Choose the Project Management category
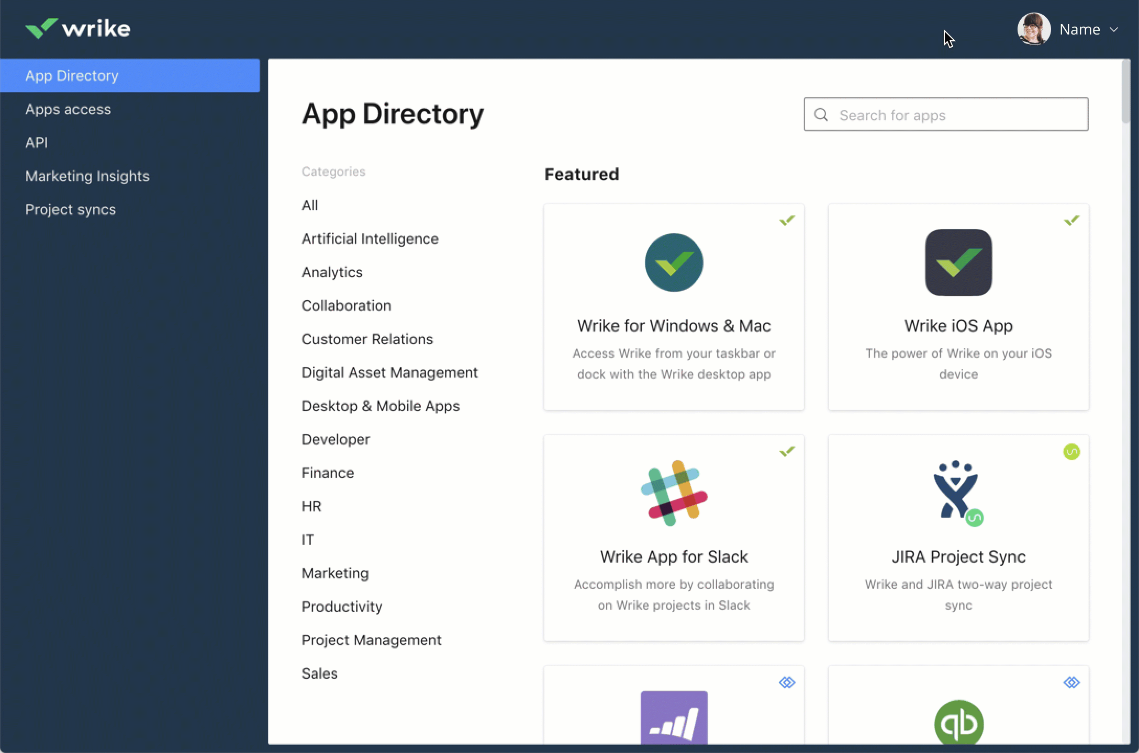 click(x=371, y=640)
